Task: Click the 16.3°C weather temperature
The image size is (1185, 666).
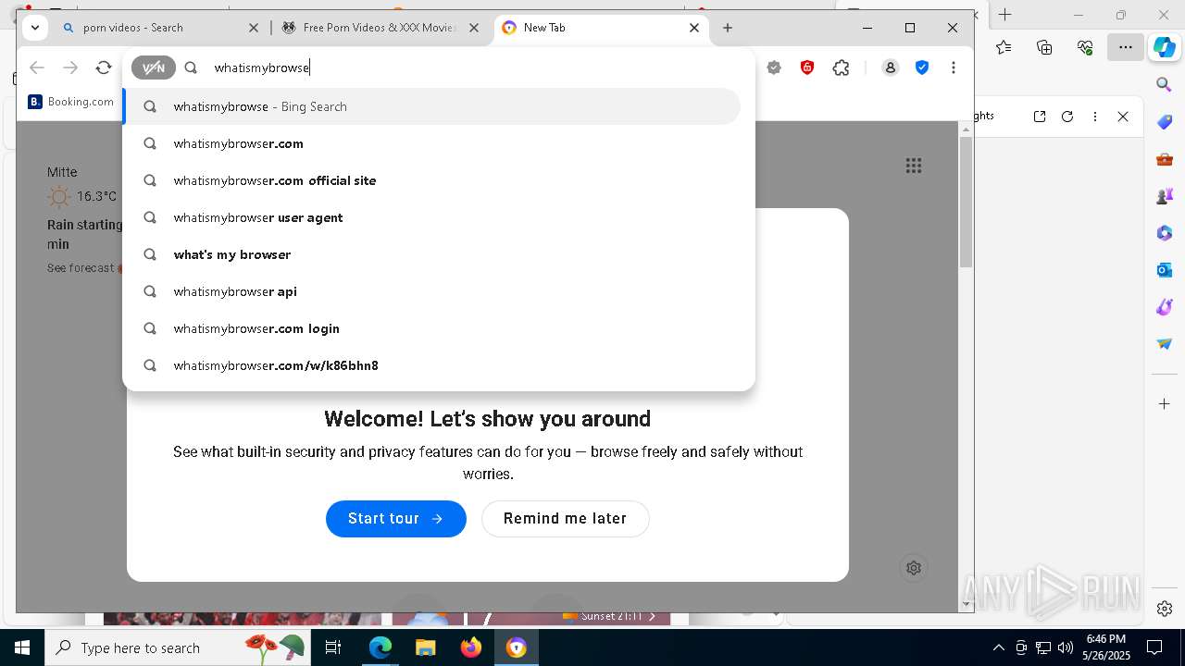Action: click(x=96, y=196)
